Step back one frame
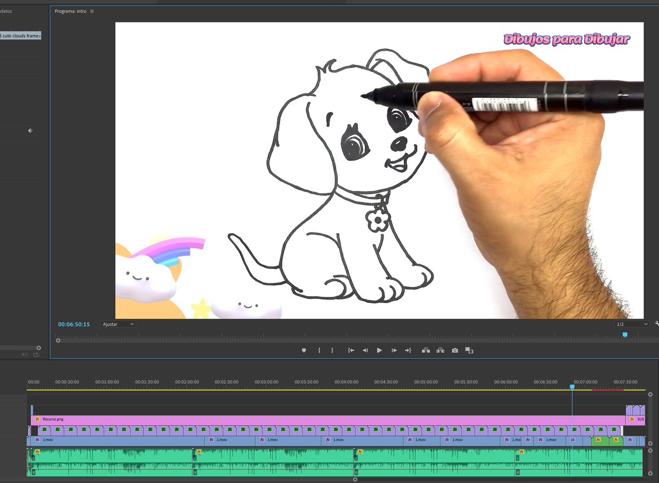 [x=365, y=350]
